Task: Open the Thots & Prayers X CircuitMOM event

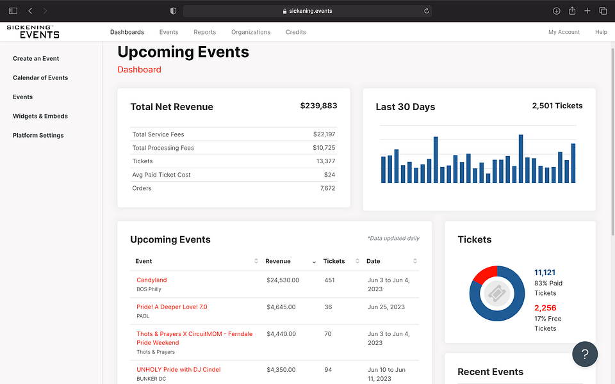Action: click(195, 338)
